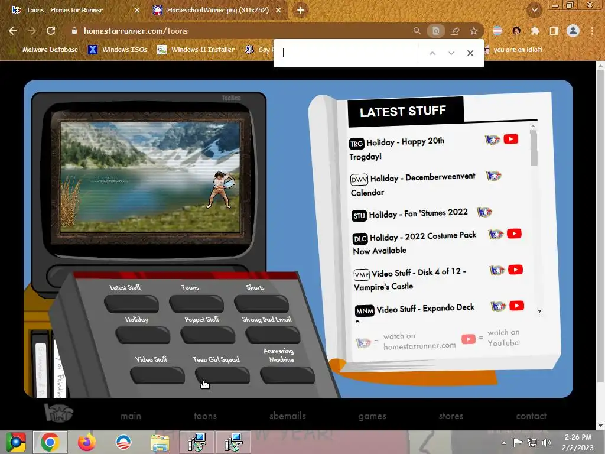
Task: Push the Holiday remote button
Action: [143, 335]
